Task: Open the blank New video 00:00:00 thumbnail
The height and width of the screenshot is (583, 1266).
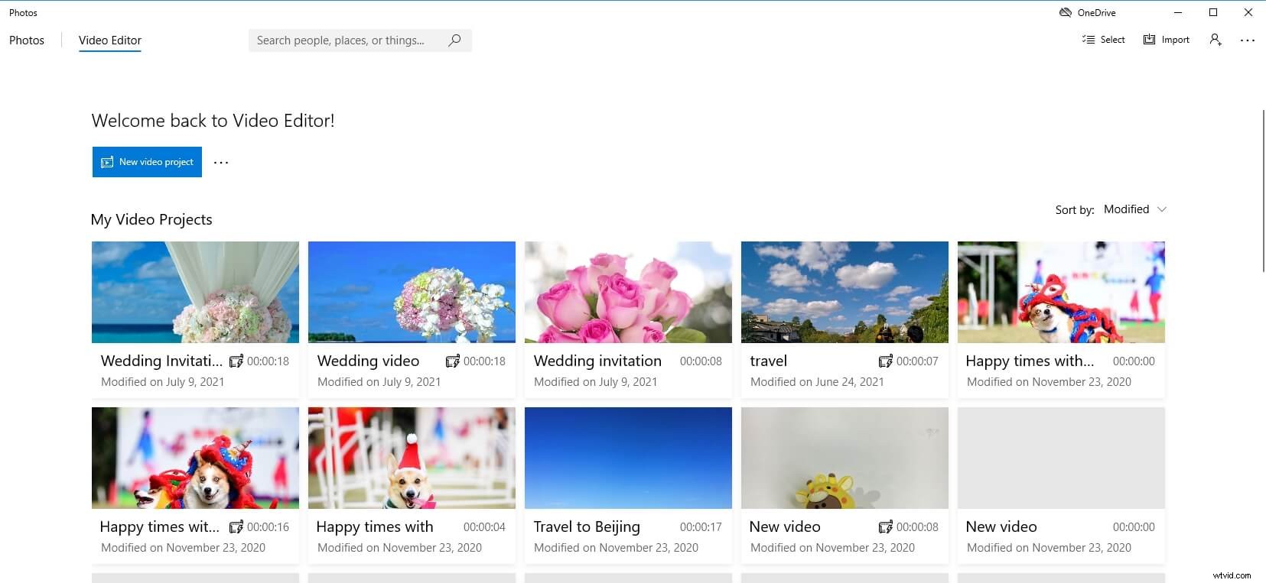Action: coord(1061,458)
